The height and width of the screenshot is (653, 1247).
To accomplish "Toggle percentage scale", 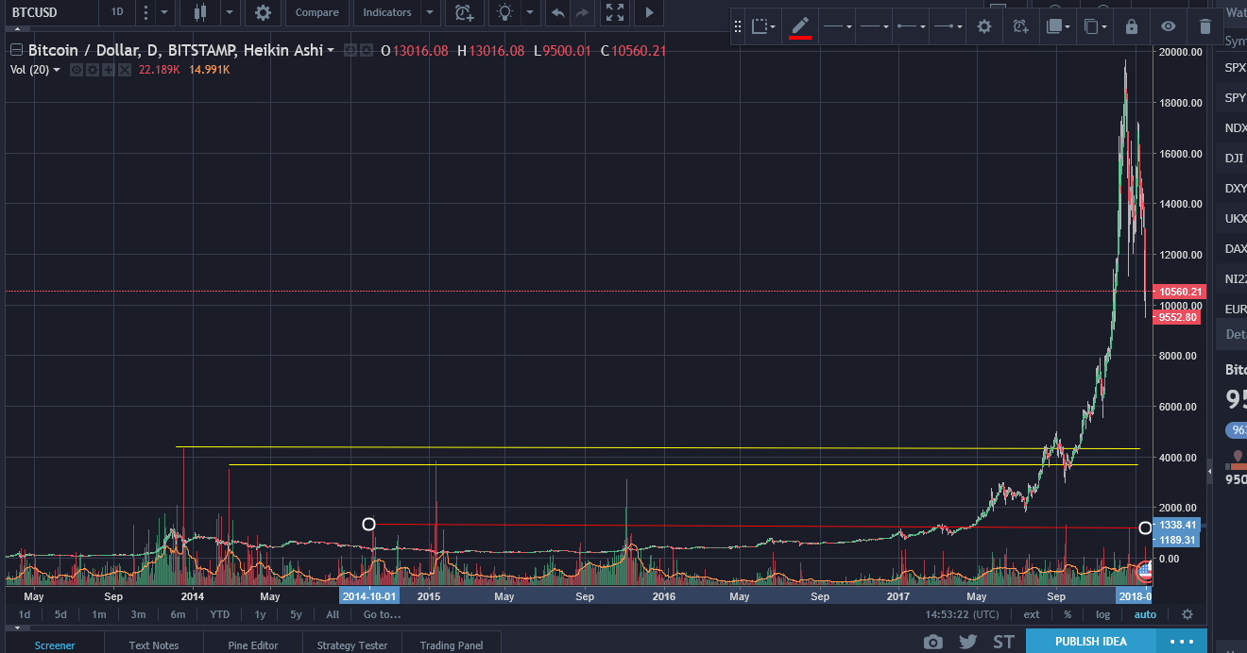I will coord(1068,614).
